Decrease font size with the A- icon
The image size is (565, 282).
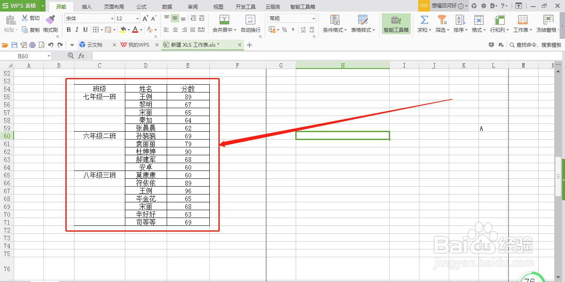click(x=153, y=19)
